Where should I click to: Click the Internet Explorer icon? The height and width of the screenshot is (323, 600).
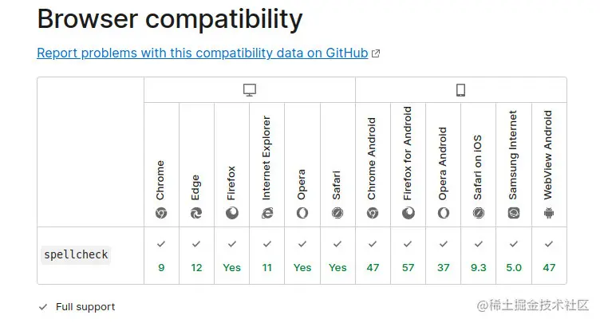click(x=267, y=213)
